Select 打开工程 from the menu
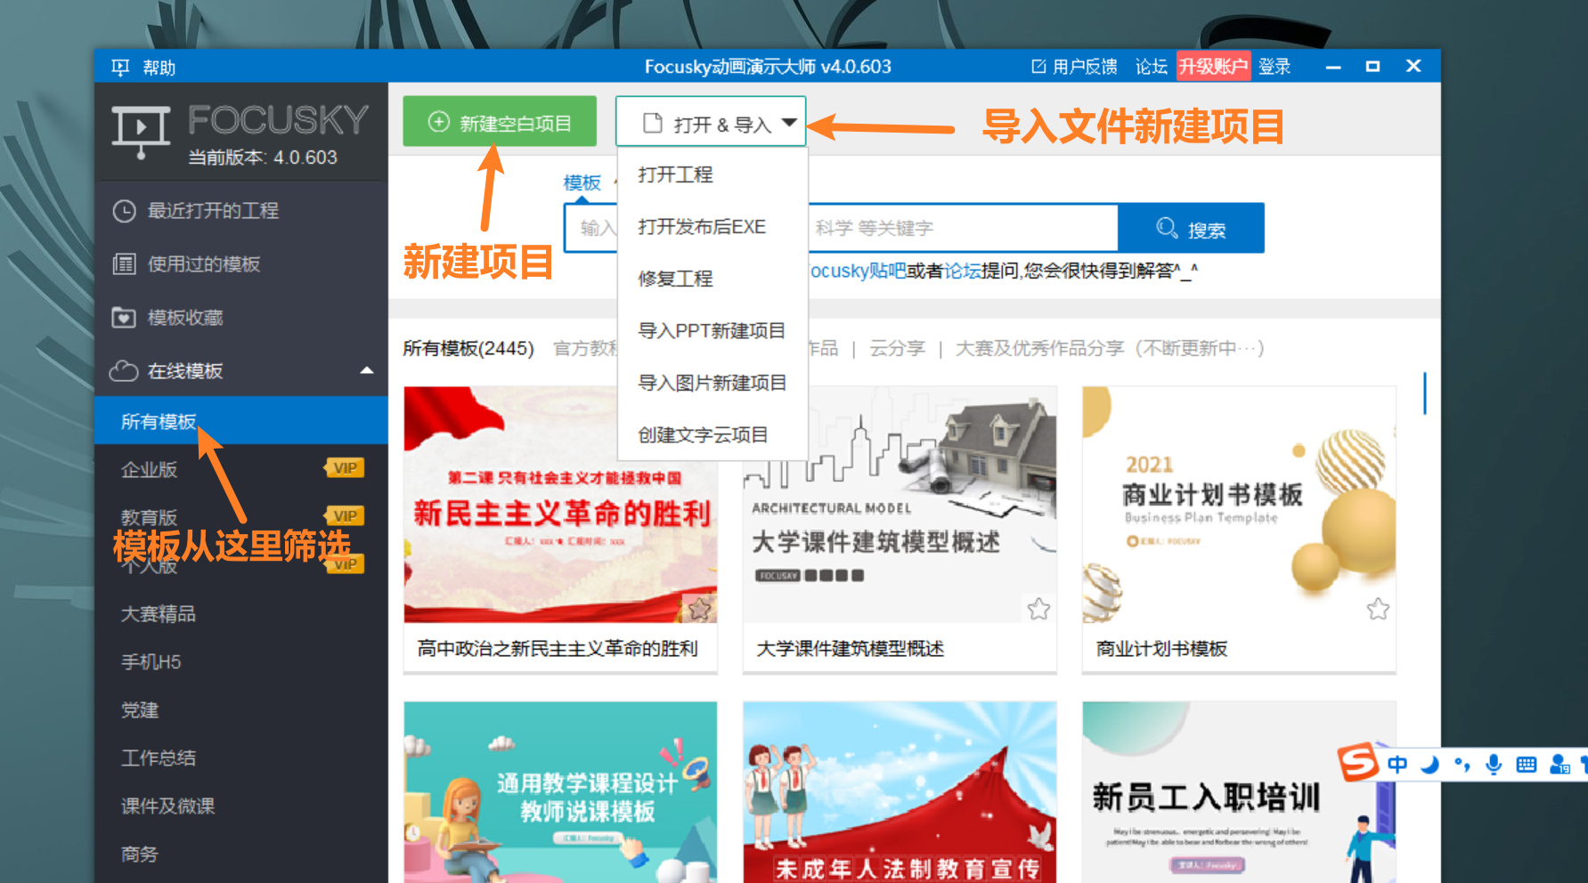 675,174
